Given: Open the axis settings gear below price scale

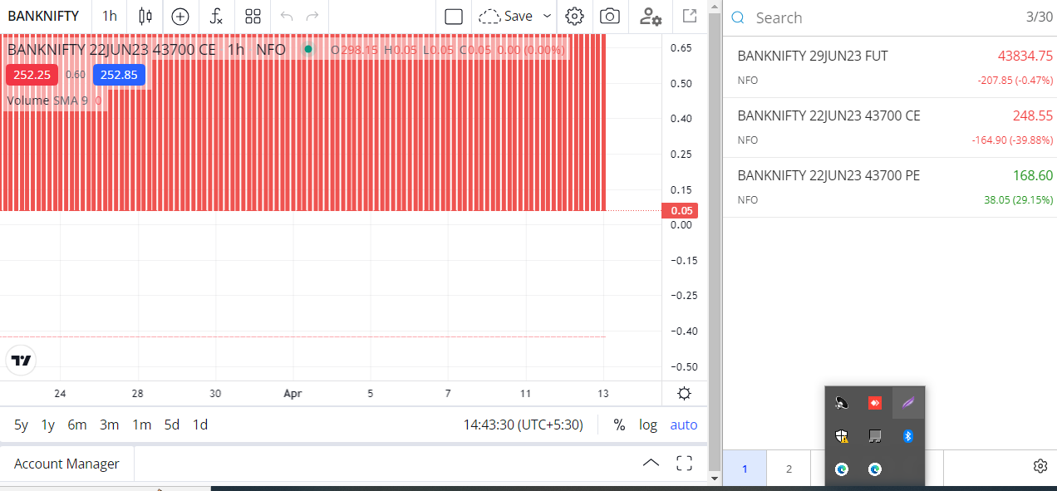Looking at the screenshot, I should [684, 394].
